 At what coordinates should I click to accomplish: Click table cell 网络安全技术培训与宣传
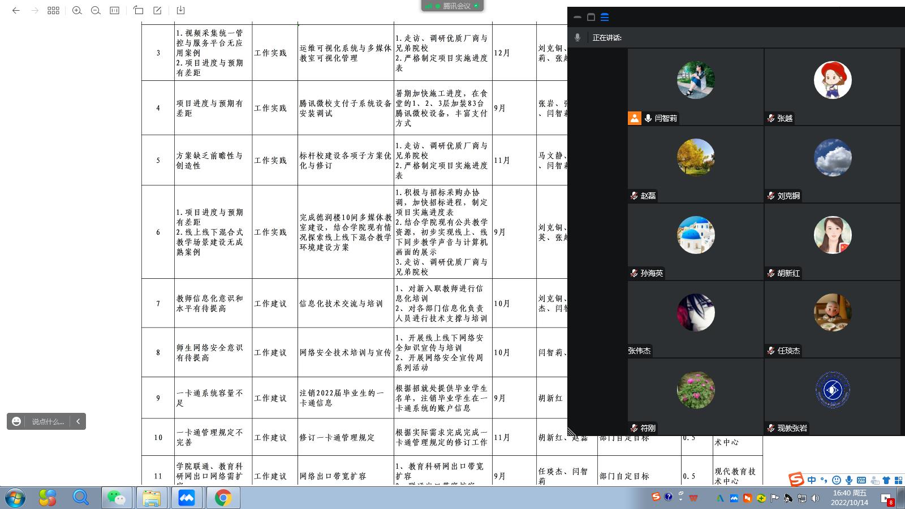pyautogui.click(x=346, y=352)
